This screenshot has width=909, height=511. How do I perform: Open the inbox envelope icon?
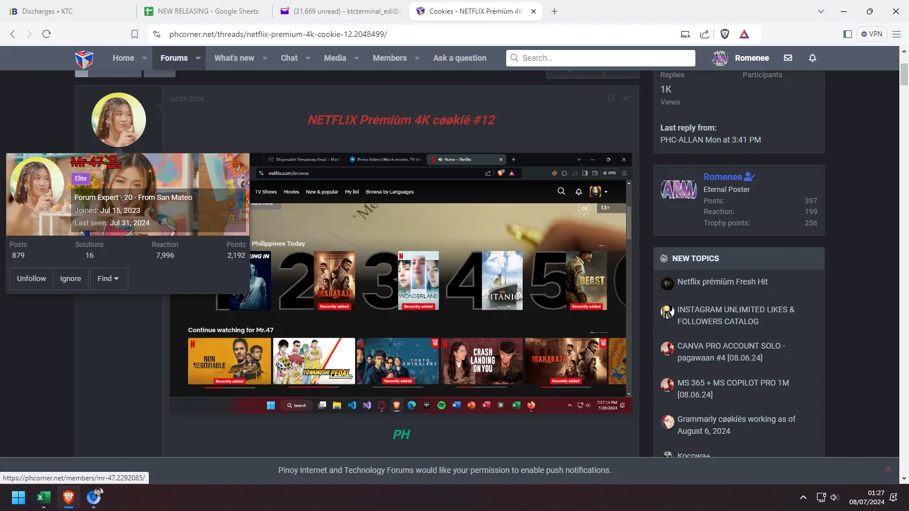coord(788,58)
